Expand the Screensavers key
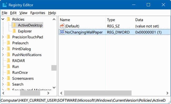The width and height of the screenshot is (171, 104). (3, 78)
